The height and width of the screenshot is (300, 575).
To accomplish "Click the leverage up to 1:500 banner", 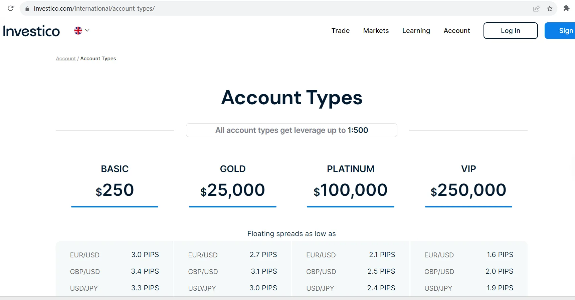I will pos(292,130).
